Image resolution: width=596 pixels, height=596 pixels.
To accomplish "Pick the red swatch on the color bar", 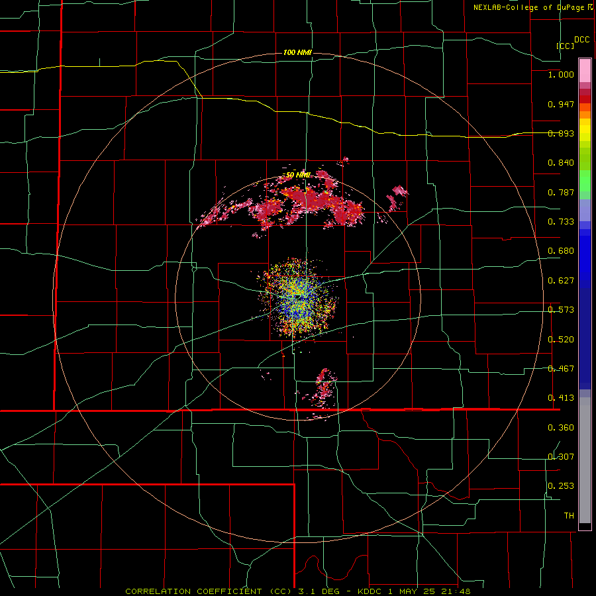I will [x=585, y=99].
